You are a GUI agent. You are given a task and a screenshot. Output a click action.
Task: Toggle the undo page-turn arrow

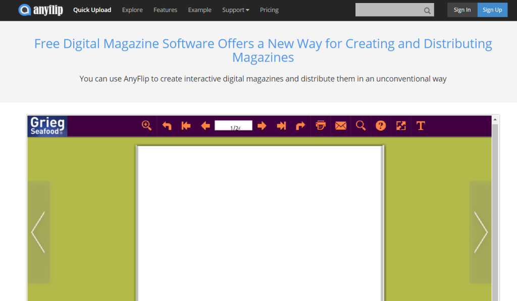click(167, 126)
